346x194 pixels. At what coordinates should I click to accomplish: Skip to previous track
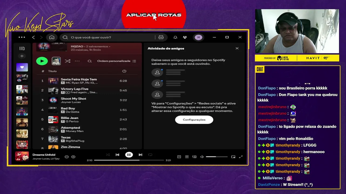coord(117,155)
